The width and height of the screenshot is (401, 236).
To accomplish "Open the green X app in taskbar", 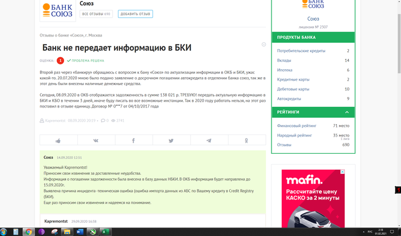I will (x=93, y=231).
